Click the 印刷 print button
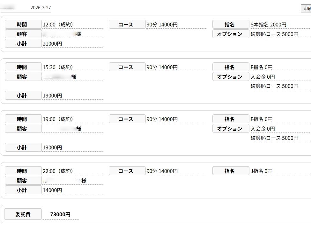 click(x=306, y=9)
